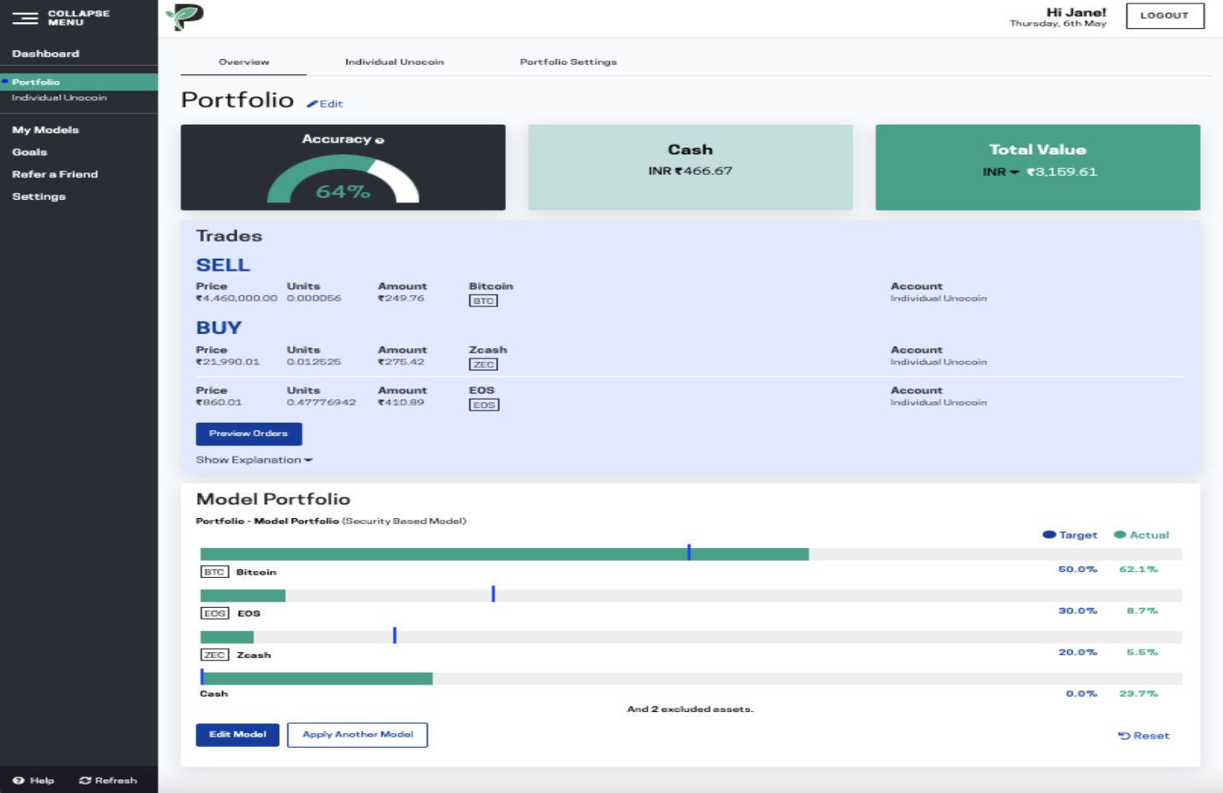Click the BTC badge in Model Portfolio
This screenshot has height=793, width=1223.
pos(214,572)
